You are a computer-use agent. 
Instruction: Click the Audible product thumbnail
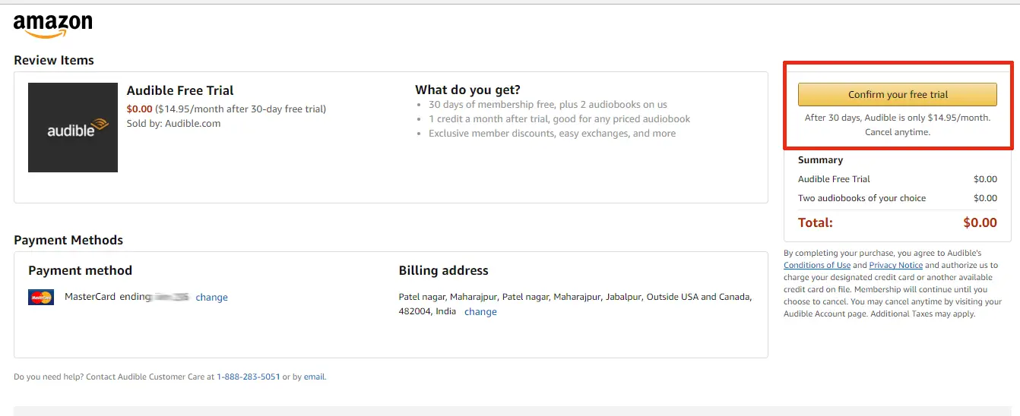[x=73, y=128]
